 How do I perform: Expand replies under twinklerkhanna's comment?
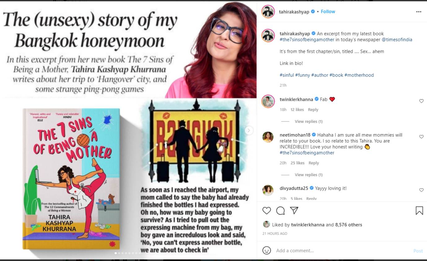pyautogui.click(x=309, y=121)
